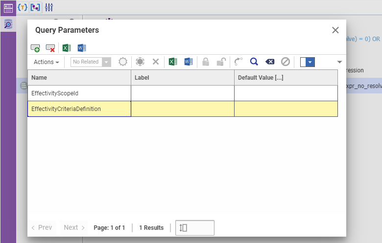Click the page size input field
382x243 pixels.
coord(195,228)
